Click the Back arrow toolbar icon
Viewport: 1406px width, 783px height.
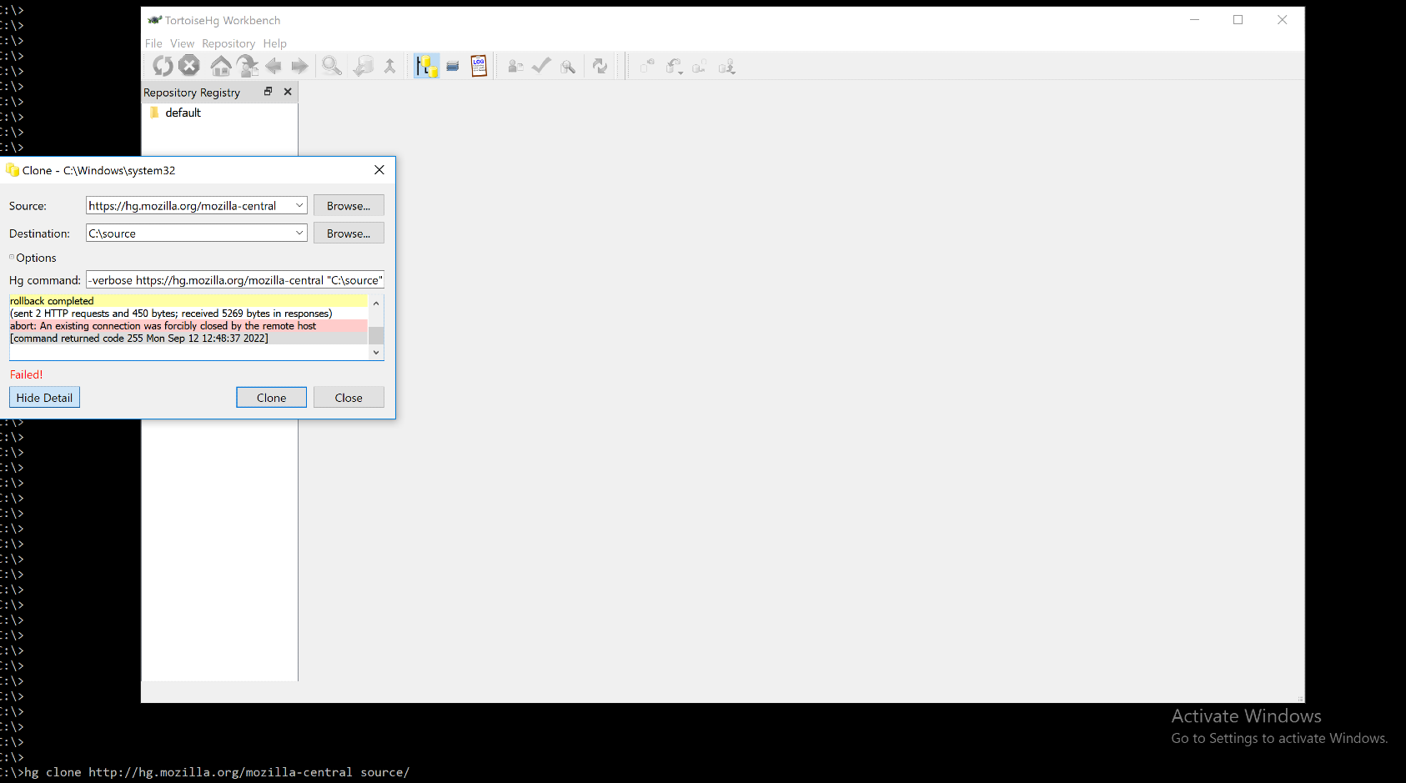(274, 66)
